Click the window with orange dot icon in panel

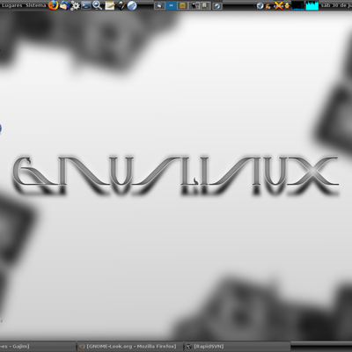click(x=205, y=5)
